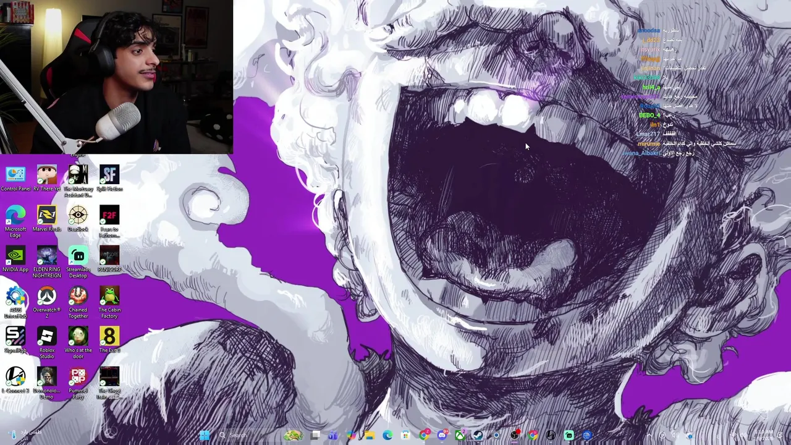Open Streamlabs Desktop shortcut icon

78,262
